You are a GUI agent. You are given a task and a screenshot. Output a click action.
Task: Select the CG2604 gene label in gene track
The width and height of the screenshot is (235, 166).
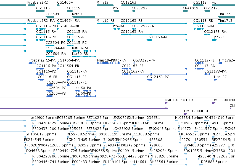click(x=52, y=14)
